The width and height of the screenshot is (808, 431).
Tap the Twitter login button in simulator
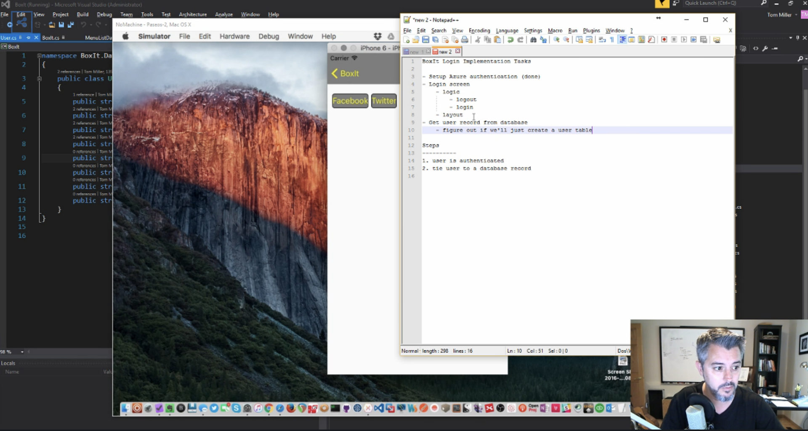click(x=384, y=101)
